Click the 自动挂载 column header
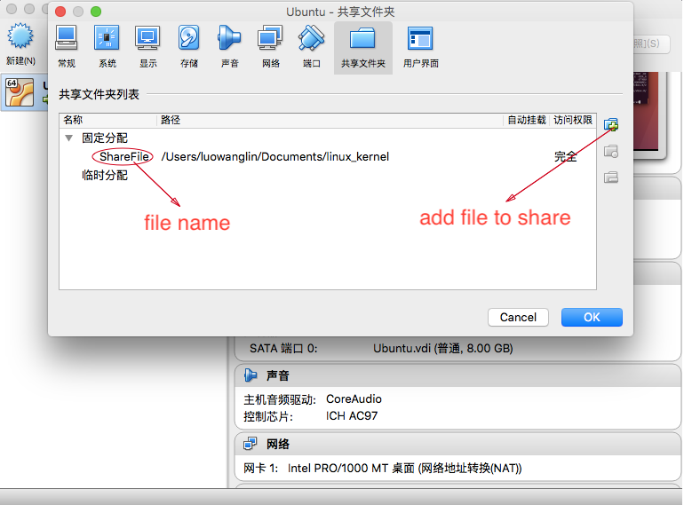 527,120
